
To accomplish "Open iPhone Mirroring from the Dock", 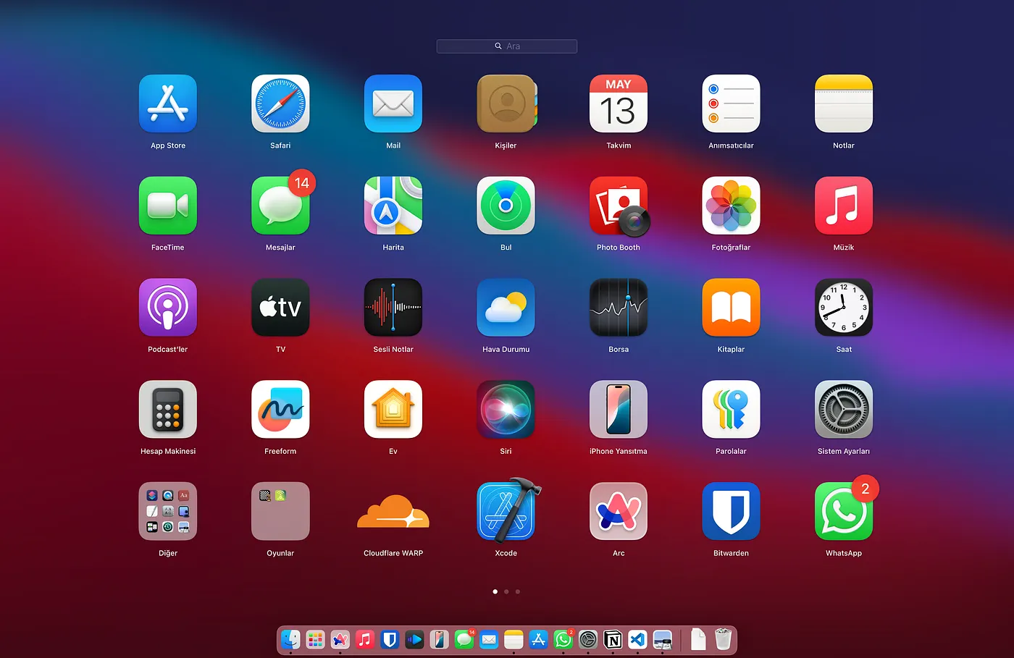I will pyautogui.click(x=439, y=639).
